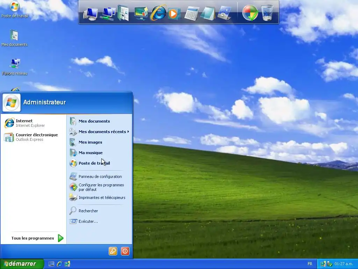Image resolution: width=358 pixels, height=269 pixels.
Task: Open the Windows default programs icon in dock
Action: [x=250, y=13]
